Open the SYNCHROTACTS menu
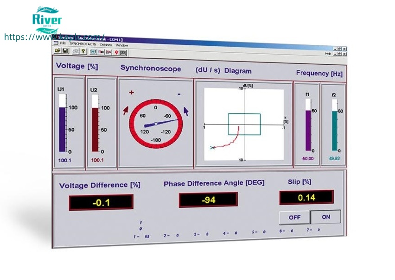395x280 pixels. (x=83, y=44)
